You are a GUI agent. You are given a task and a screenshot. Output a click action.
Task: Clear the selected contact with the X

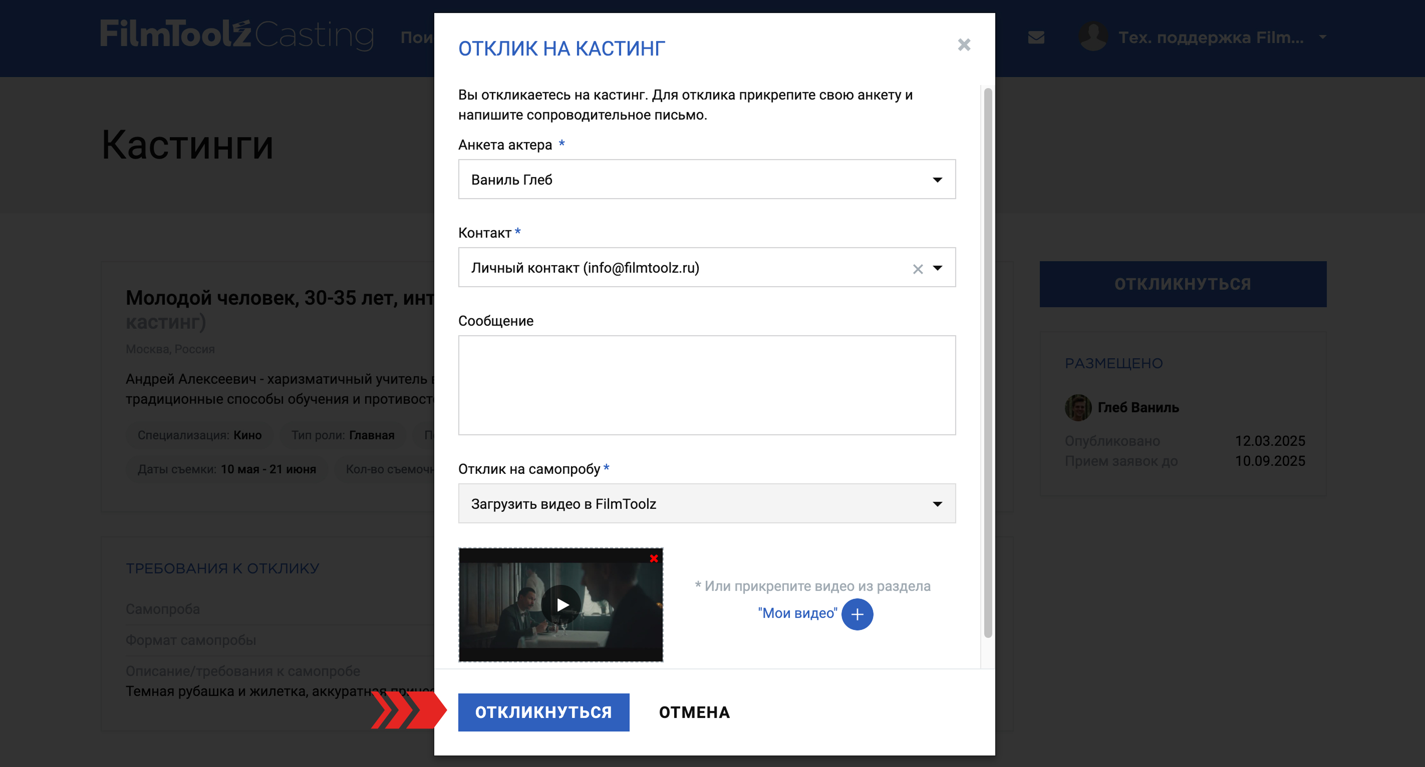918,269
